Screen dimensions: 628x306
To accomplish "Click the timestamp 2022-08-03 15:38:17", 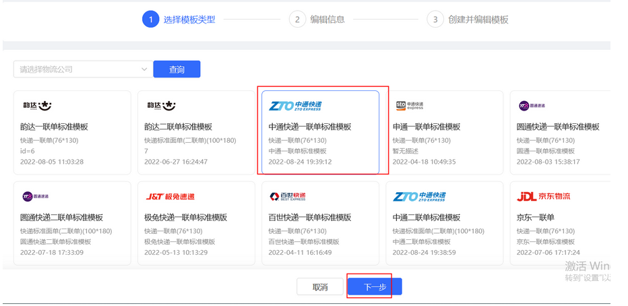I will pyautogui.click(x=548, y=162).
